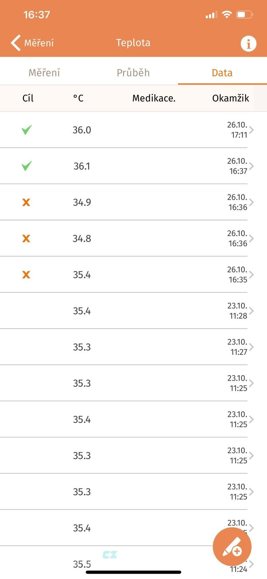Tap the orange X beside first 35.4
Screen dimensions: 267x579
point(26,275)
